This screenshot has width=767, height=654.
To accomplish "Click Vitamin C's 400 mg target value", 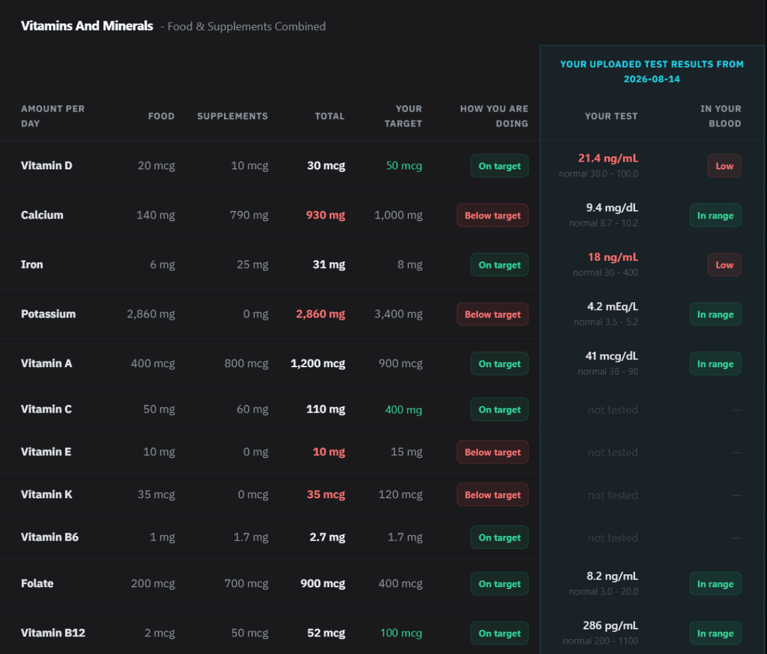I will coord(403,409).
